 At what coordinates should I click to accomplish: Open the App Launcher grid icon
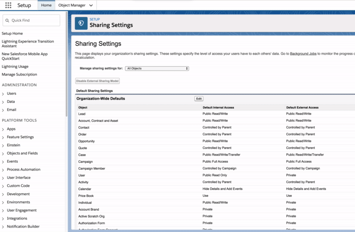coord(8,5)
